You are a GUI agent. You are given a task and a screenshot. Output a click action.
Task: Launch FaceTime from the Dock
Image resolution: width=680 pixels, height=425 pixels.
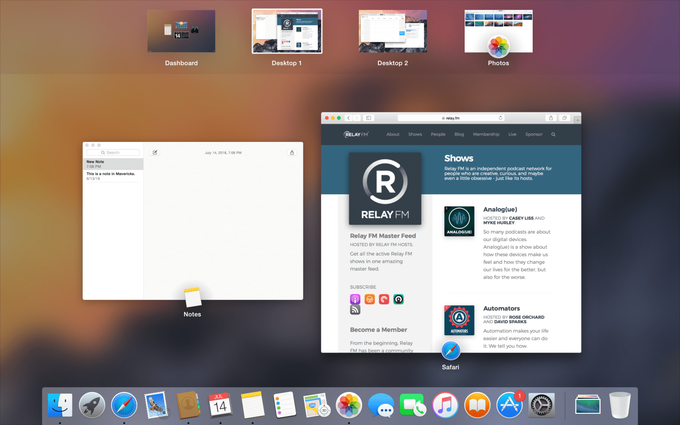(x=413, y=405)
